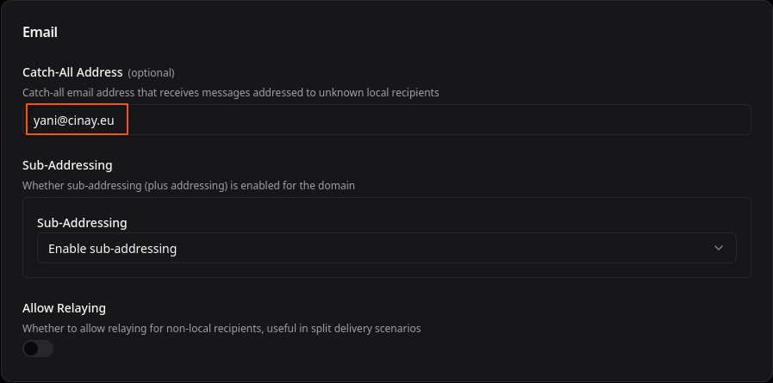The height and width of the screenshot is (383, 773).
Task: Click the bold Sub-Addressing section heading
Action: (x=67, y=164)
